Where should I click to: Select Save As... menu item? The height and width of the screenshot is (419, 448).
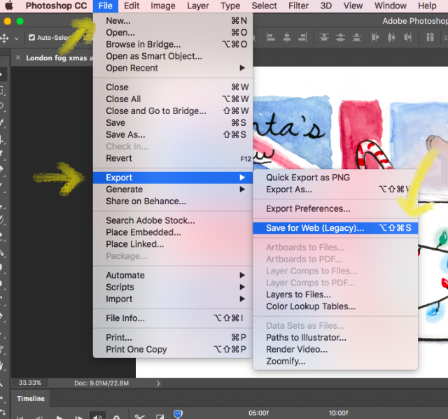173,134
